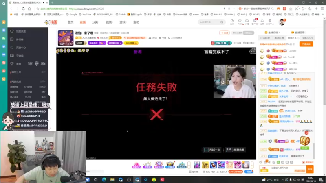Expand the 视频 navigation dropdown
This screenshot has width=326, height=183.
109,22
